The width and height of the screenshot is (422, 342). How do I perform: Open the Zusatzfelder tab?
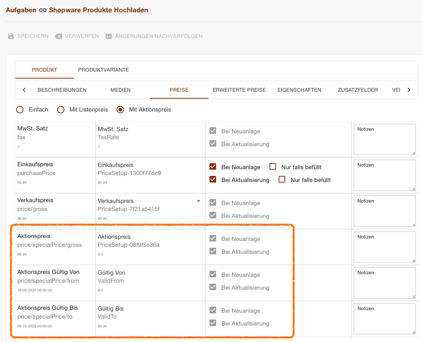(357, 90)
